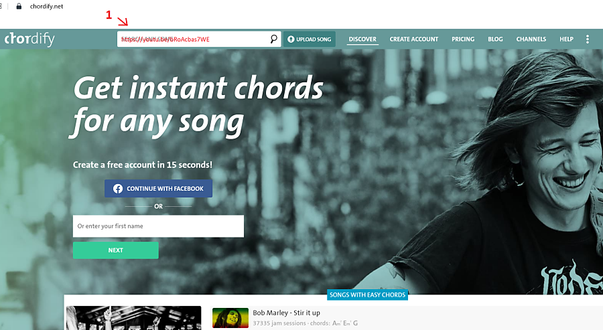Click the magnifying glass search icon
603x330 pixels.
[273, 39]
